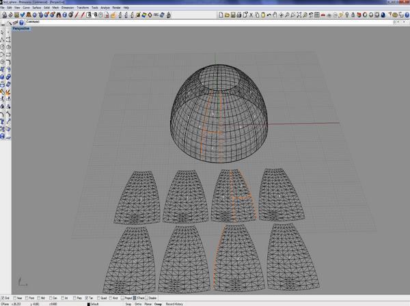The height and width of the screenshot is (306, 410).
Task: Toggle the End object snap checkbox
Action: [4, 298]
